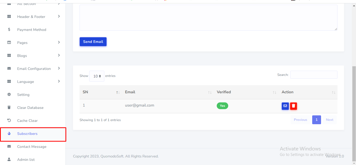Click into the Search input field
The height and width of the screenshot is (165, 356).
pyautogui.click(x=313, y=75)
